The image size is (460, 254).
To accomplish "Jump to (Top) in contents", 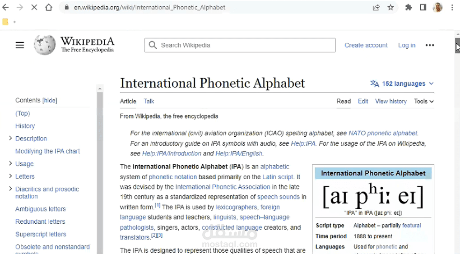I will pyautogui.click(x=23, y=113).
